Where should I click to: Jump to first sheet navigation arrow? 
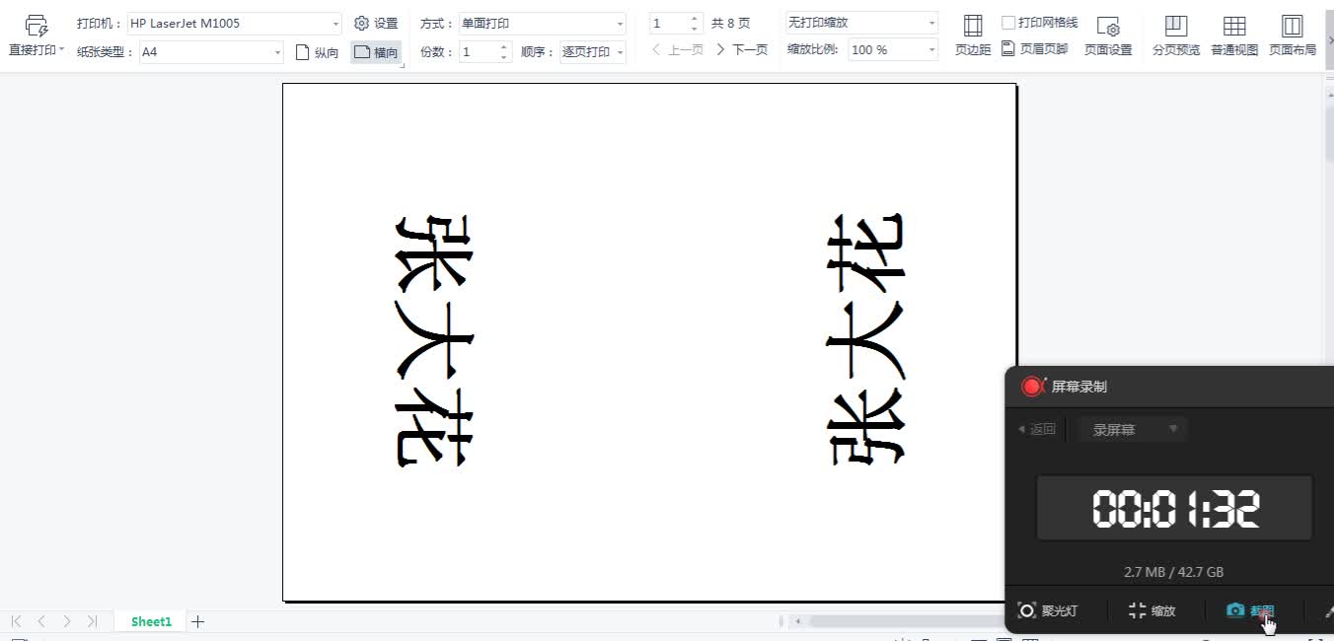click(x=16, y=621)
